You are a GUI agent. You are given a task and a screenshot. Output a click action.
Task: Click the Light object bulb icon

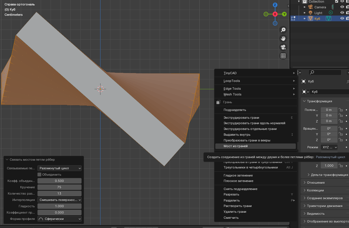click(310, 13)
